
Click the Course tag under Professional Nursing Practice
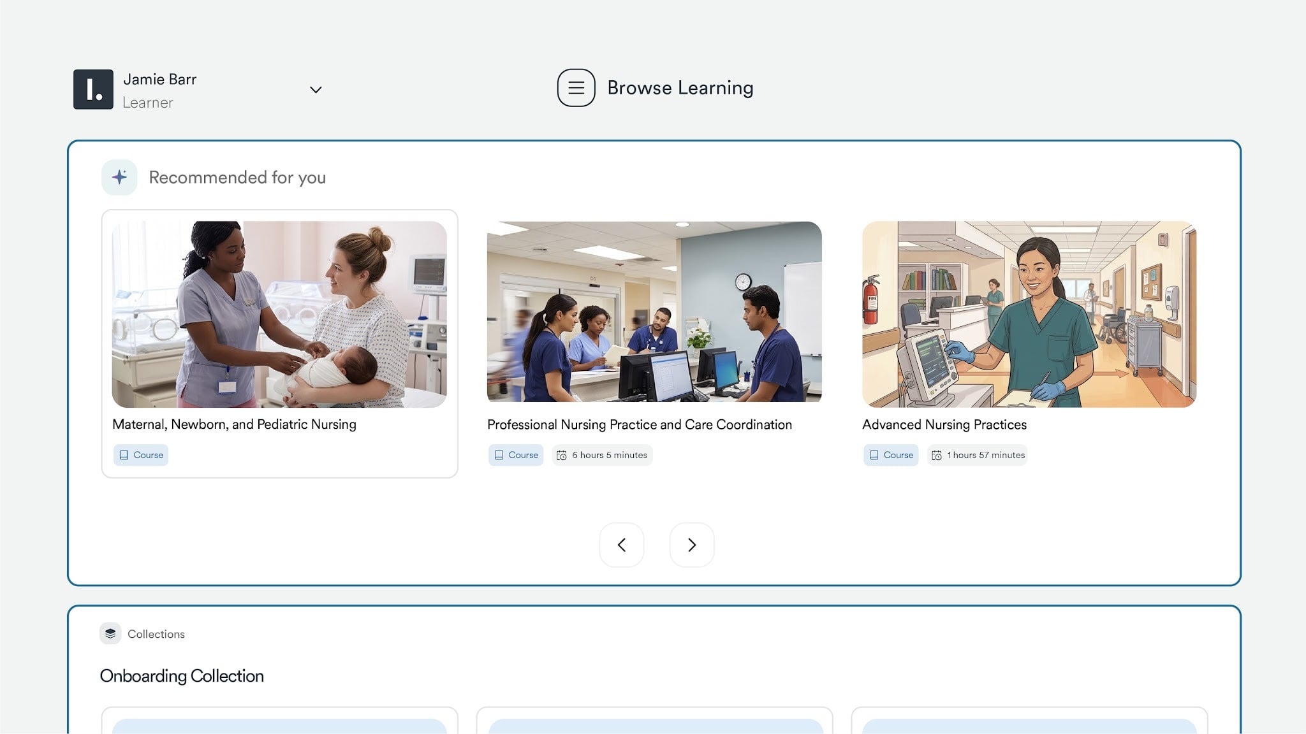pyautogui.click(x=516, y=455)
